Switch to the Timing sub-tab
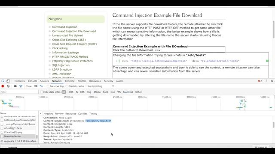Screen dimensions: 275x154 pos(93,114)
